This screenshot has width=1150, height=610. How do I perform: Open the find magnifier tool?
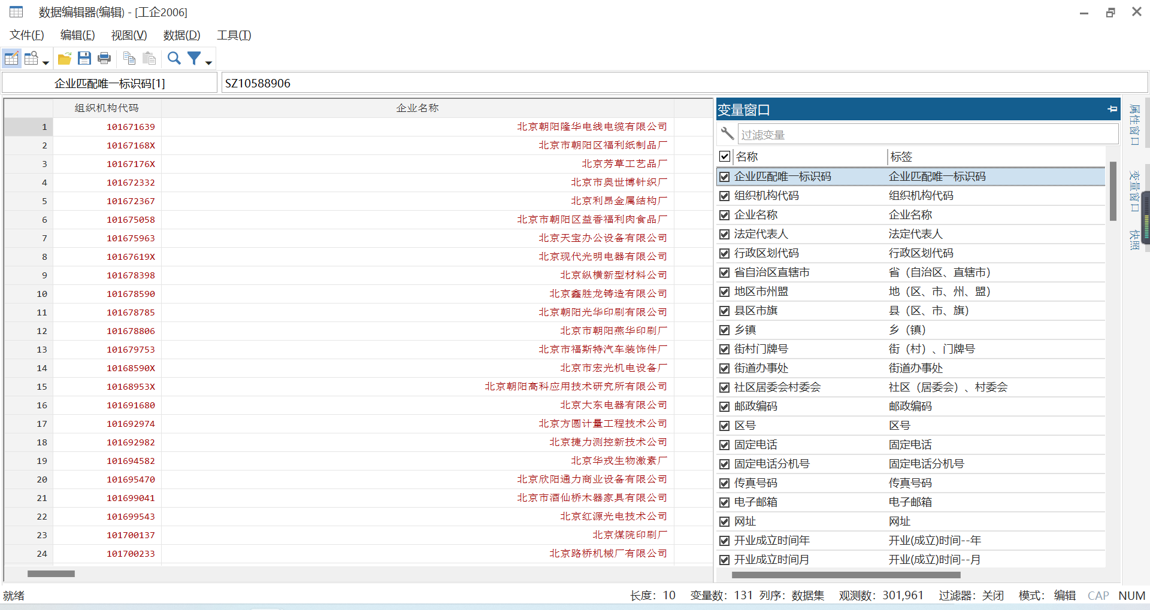pos(174,58)
